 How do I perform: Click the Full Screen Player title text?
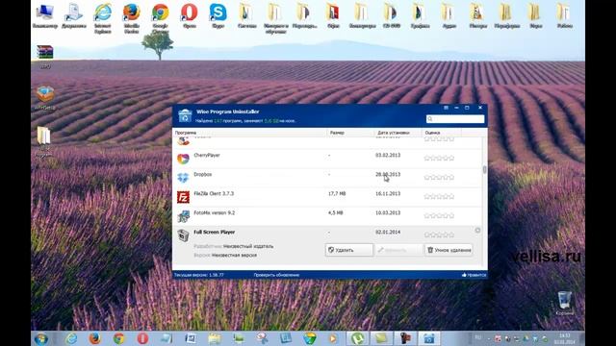point(214,232)
